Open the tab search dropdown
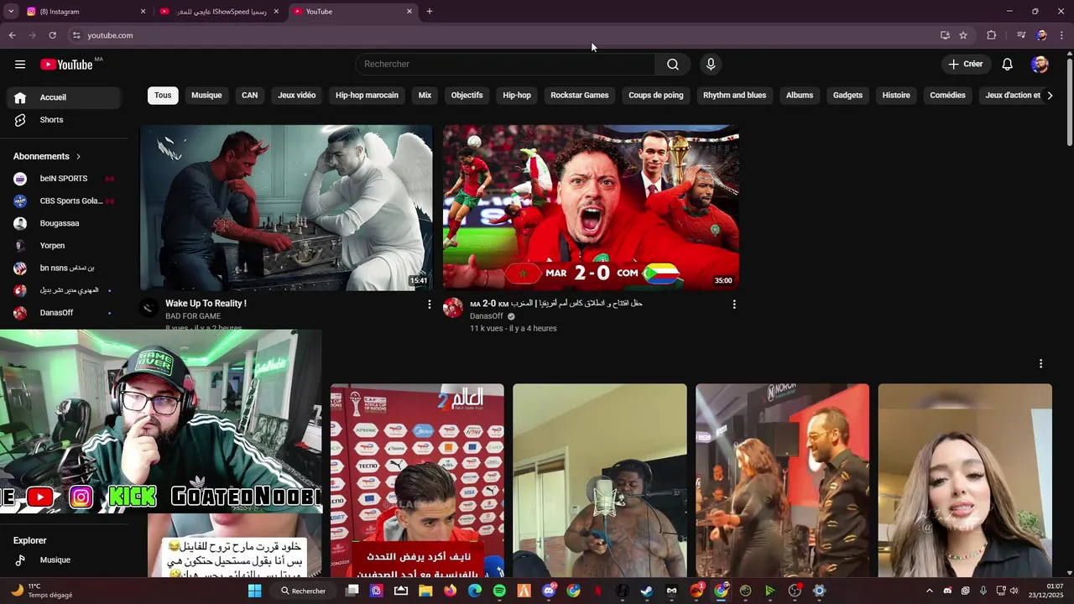This screenshot has height=604, width=1074. pyautogui.click(x=11, y=12)
